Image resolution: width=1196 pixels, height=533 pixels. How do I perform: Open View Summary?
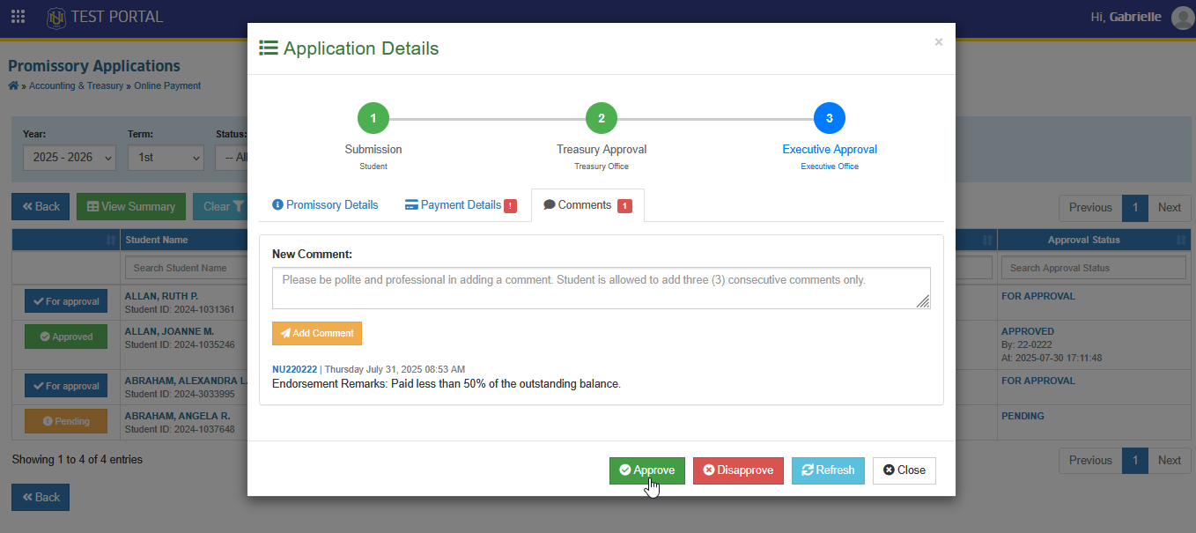tap(131, 207)
